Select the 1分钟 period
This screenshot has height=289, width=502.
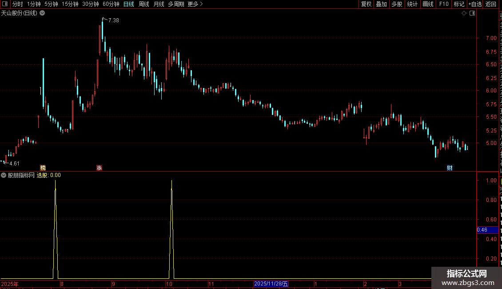click(34, 4)
